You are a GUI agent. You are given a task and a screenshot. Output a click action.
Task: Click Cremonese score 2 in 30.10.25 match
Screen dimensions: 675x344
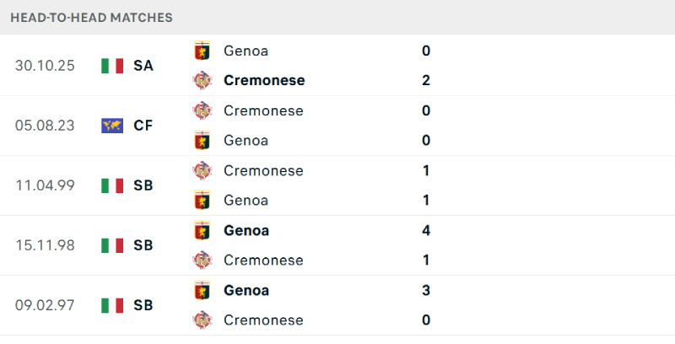tap(426, 80)
